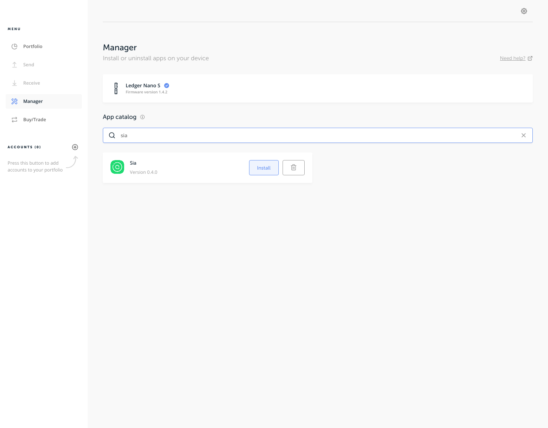Click the Firmware version 1.4.2 text
The image size is (548, 428).
coord(147,92)
